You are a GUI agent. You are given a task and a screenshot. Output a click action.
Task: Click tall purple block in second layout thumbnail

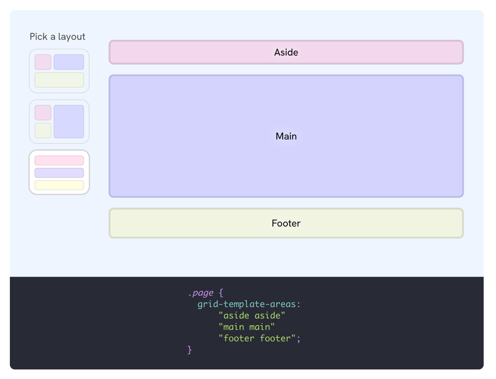[x=69, y=122]
